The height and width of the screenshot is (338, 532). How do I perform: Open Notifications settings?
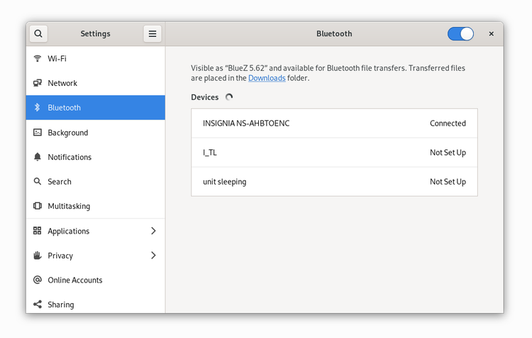[96, 157]
